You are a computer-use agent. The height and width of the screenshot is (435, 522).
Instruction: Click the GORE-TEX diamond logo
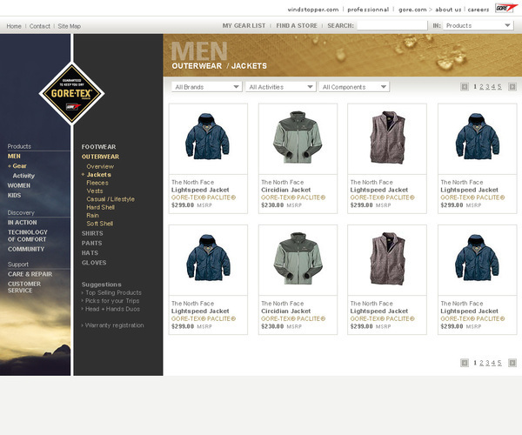(x=72, y=93)
